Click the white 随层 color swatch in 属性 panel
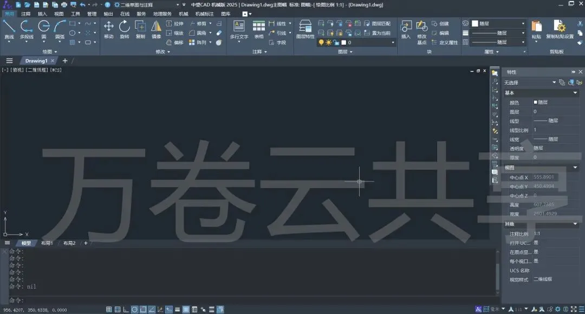 [475, 23]
